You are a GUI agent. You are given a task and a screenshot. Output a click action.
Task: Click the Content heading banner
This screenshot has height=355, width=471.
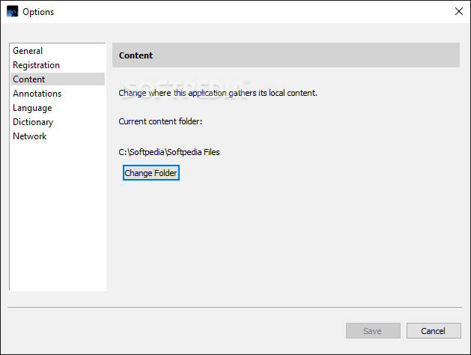(x=285, y=55)
